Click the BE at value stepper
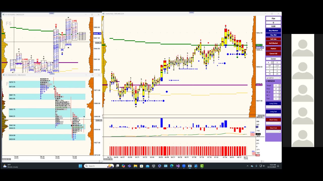Screen dimensions: 323x181 click(277, 92)
